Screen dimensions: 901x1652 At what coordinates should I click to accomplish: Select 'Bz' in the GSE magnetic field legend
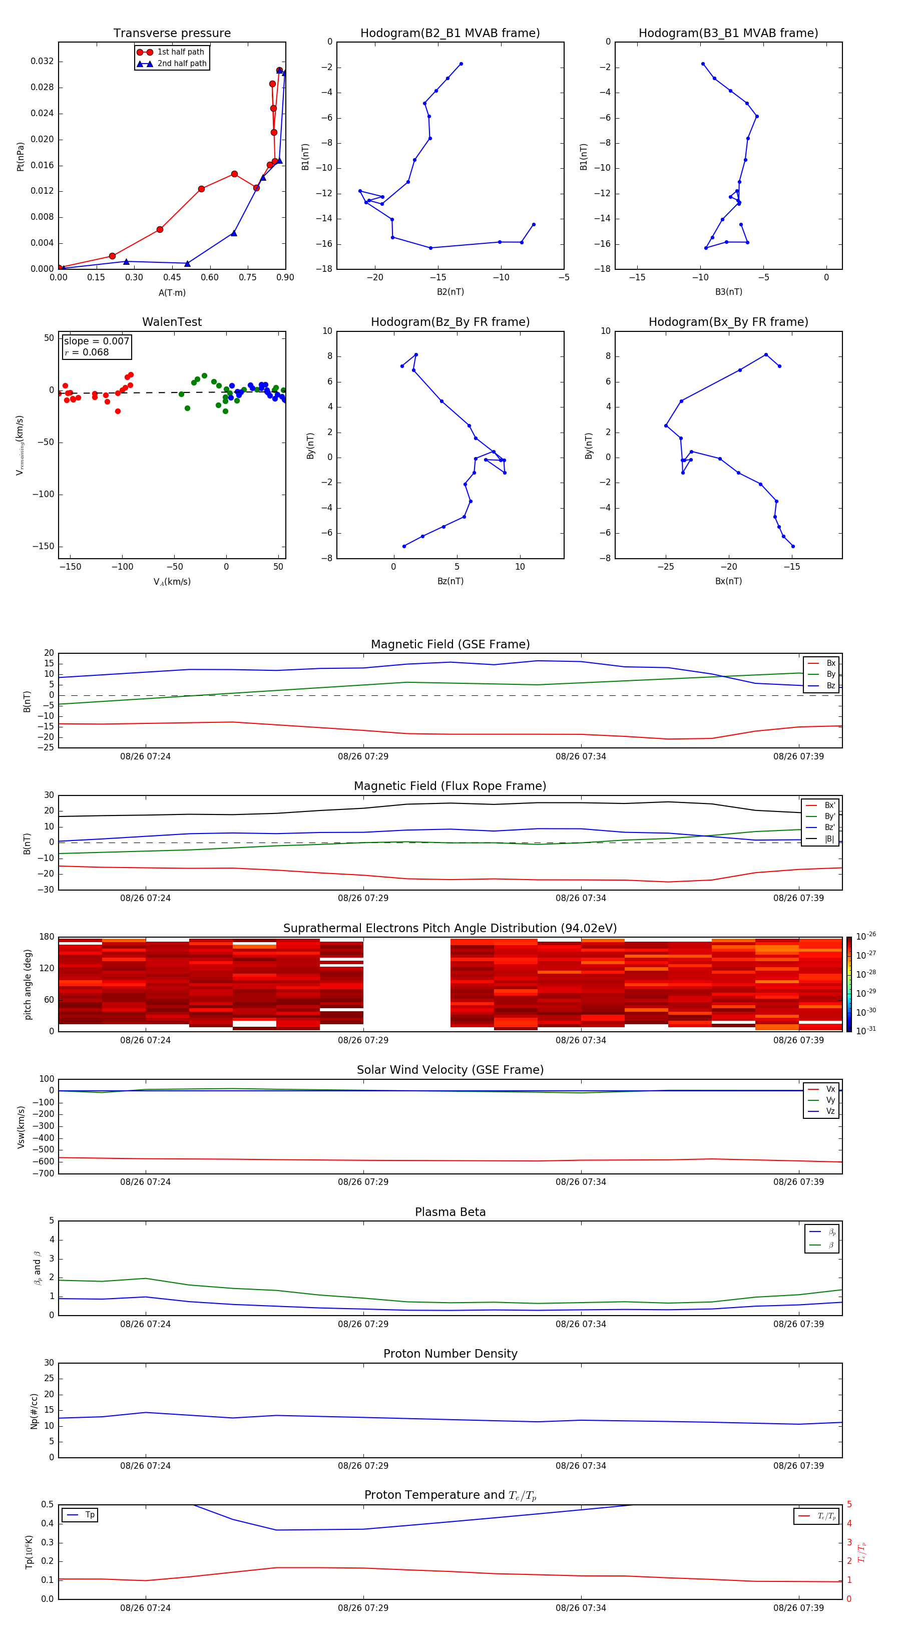(x=821, y=685)
